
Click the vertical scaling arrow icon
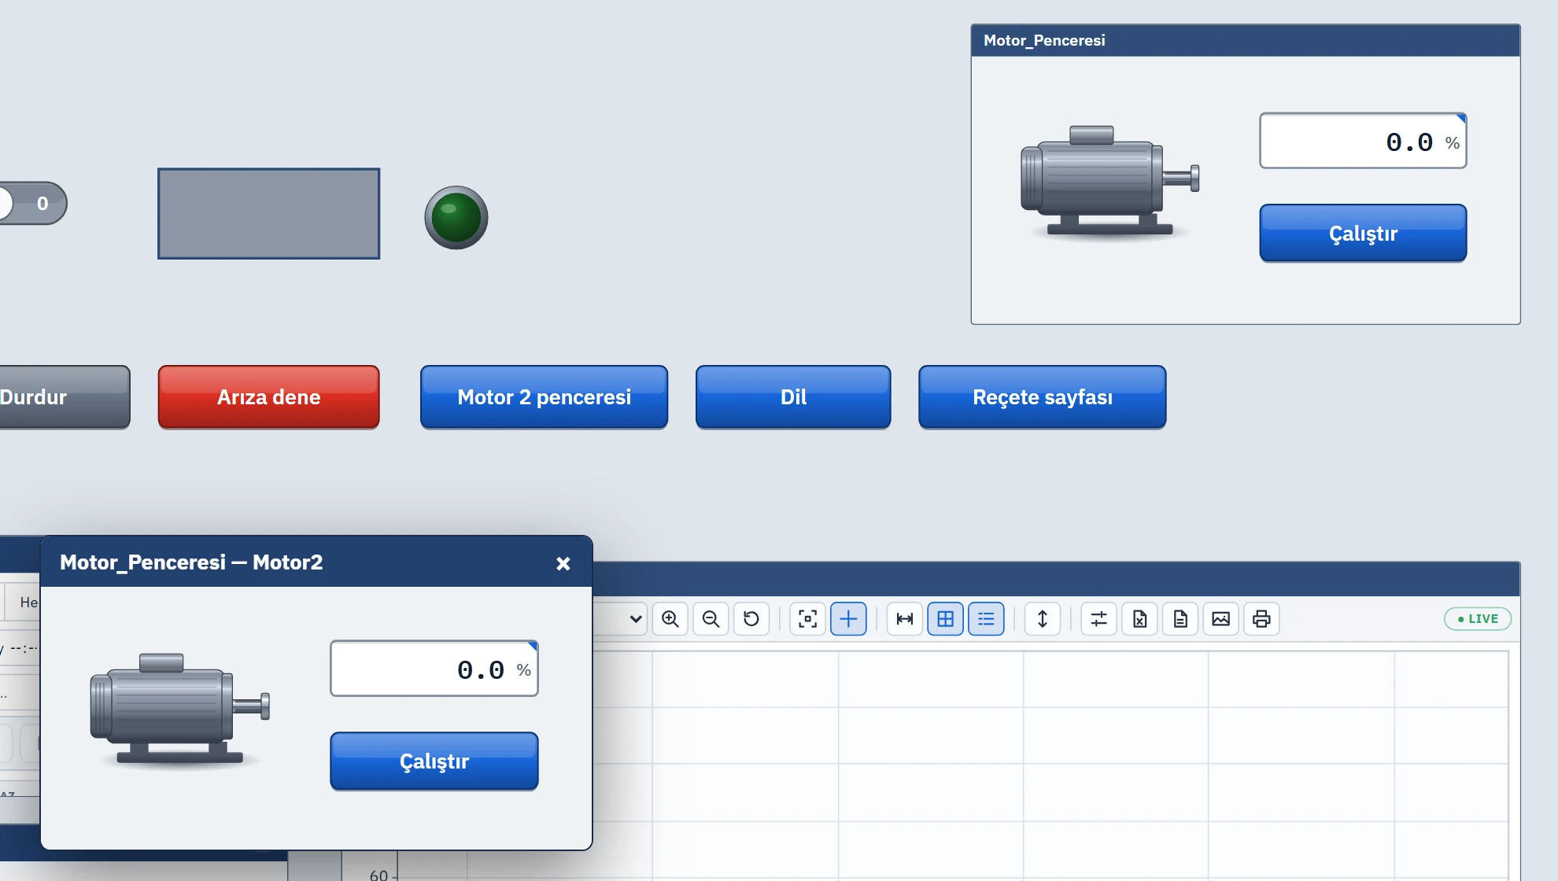click(x=1043, y=619)
